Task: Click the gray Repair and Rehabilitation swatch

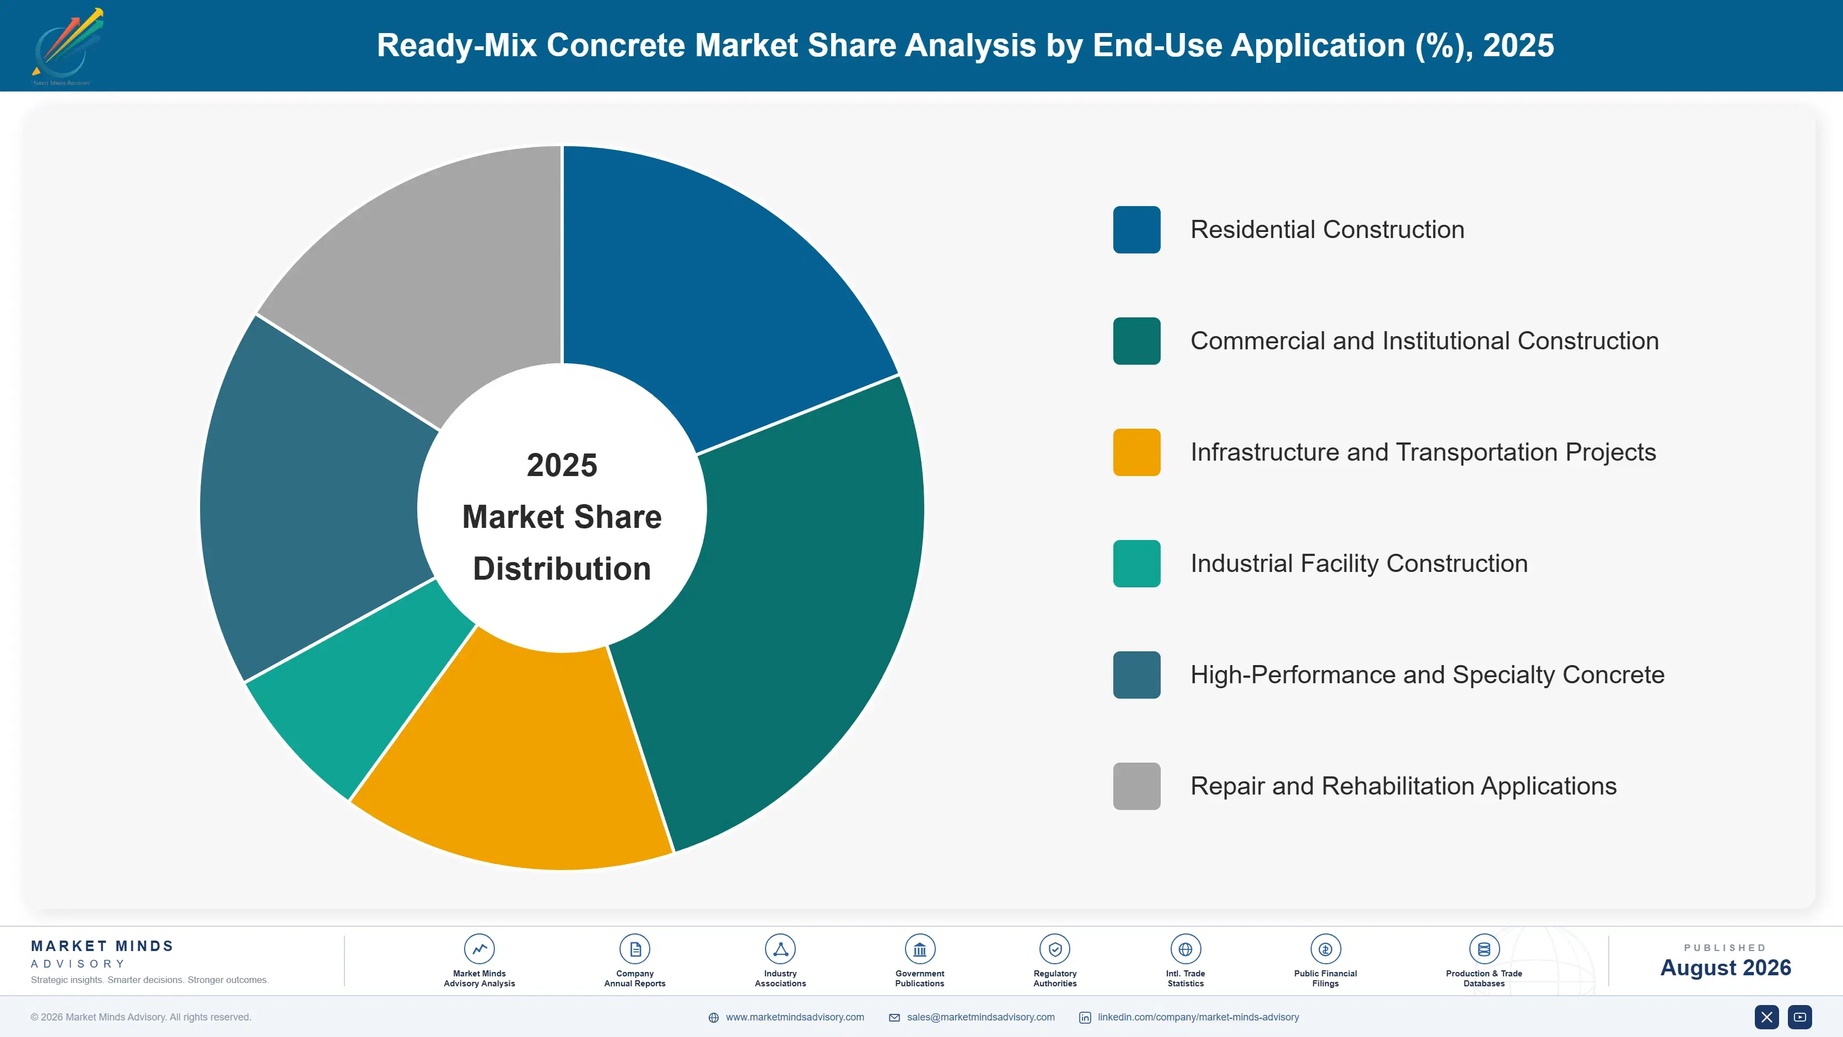Action: [1136, 786]
